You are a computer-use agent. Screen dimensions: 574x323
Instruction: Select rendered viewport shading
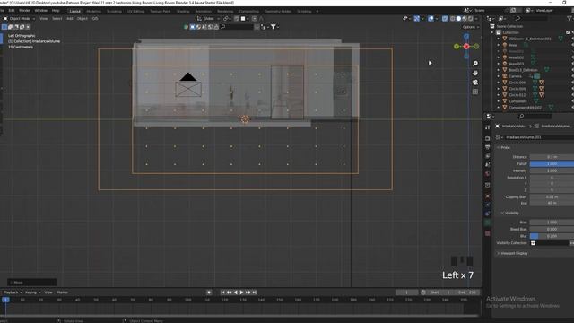tap(470, 18)
